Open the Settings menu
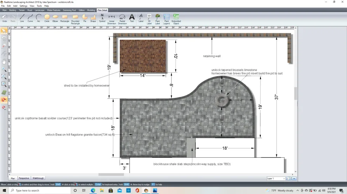Viewport: 347px width, 194px height. [x=23, y=6]
